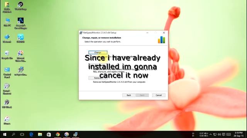Minimize the NetSpeedMonitor Setup window
The image size is (247, 138).
(147, 33)
